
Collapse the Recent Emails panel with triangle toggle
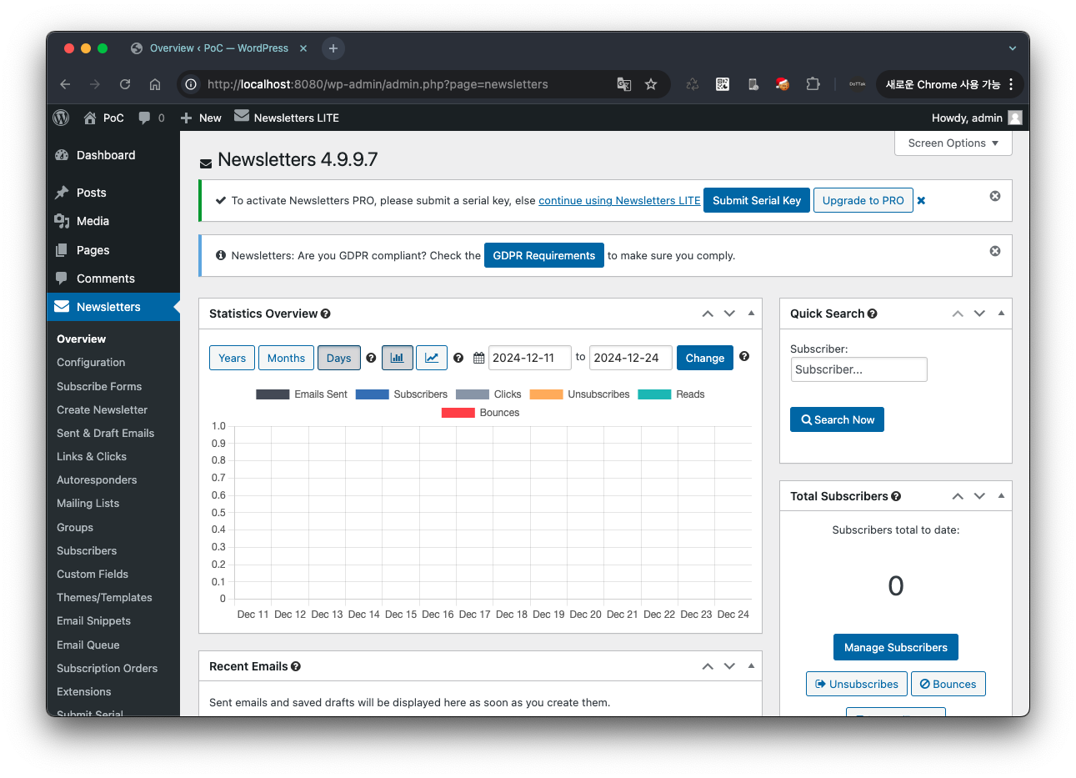751,666
